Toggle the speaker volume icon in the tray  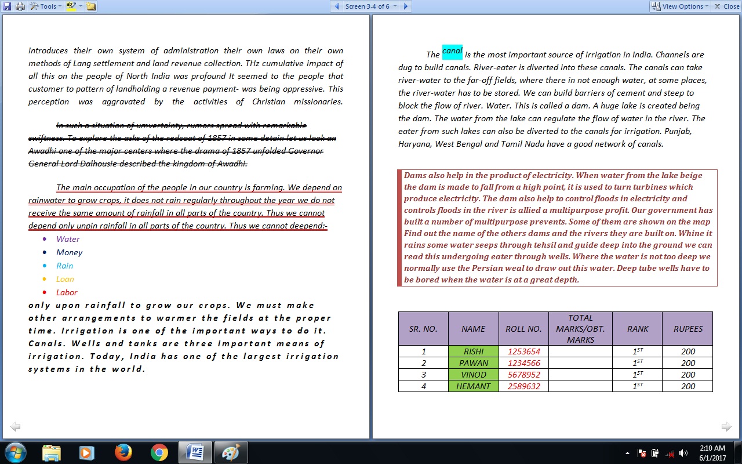(683, 453)
